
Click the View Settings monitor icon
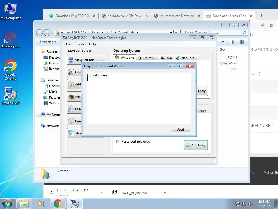point(71,60)
